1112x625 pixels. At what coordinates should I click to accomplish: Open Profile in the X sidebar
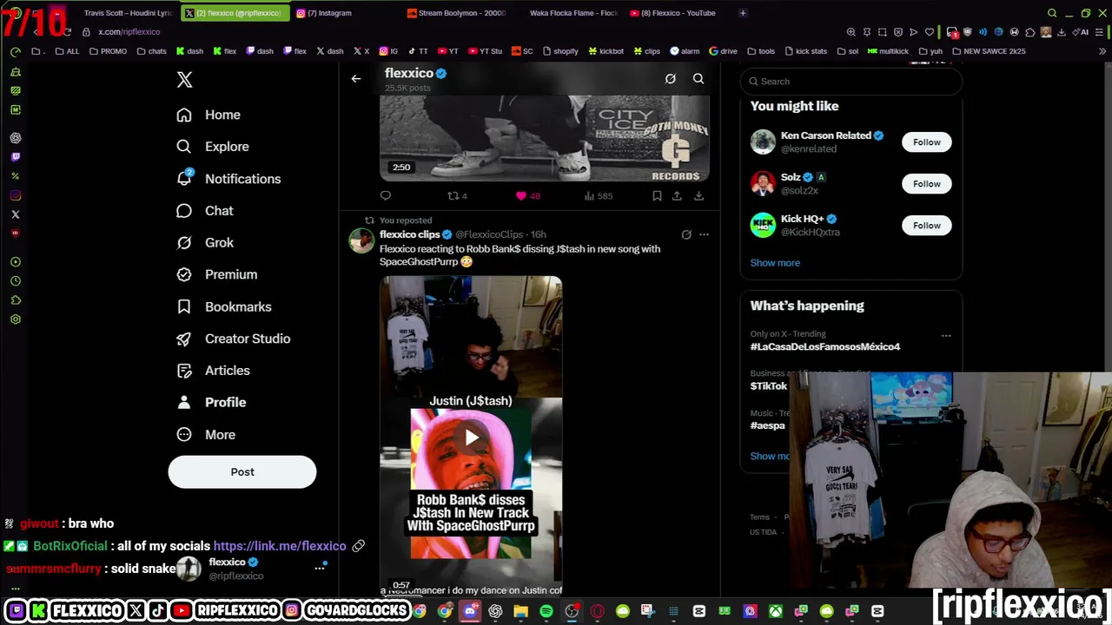(212, 403)
